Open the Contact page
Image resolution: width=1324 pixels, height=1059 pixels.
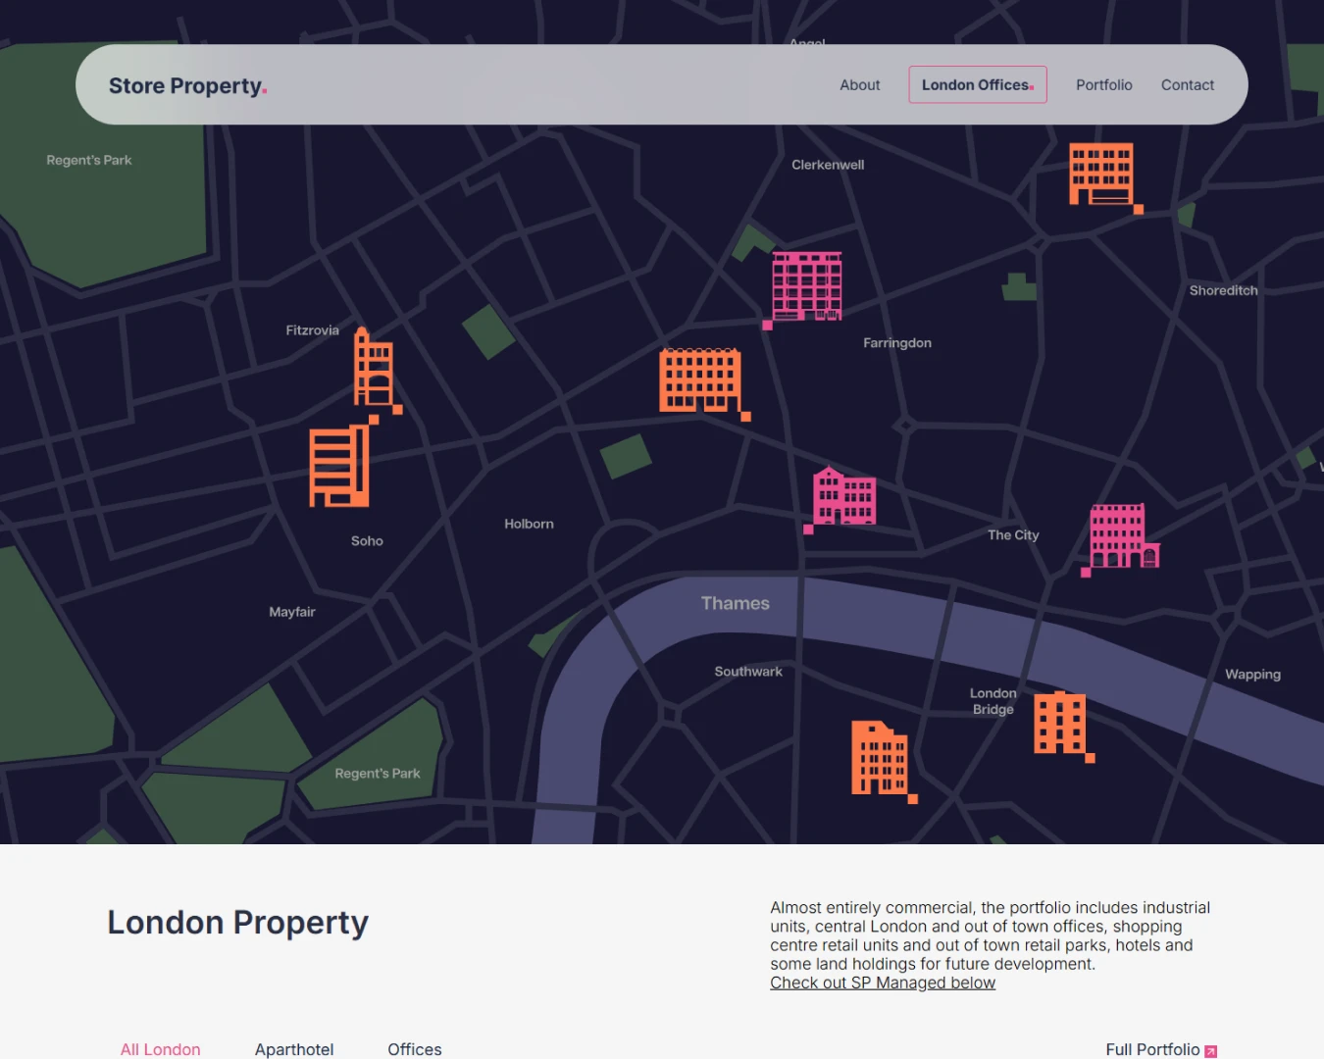[1187, 85]
